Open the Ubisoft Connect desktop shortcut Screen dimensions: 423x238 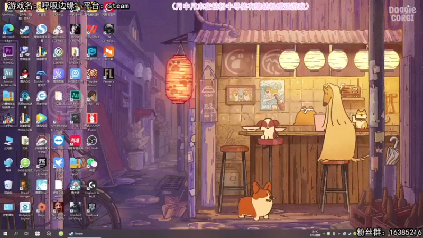58,55
